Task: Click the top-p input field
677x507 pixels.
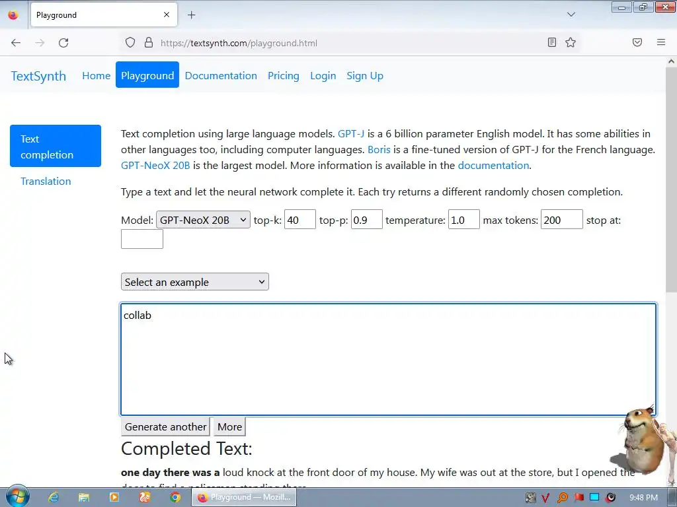Action: (366, 219)
